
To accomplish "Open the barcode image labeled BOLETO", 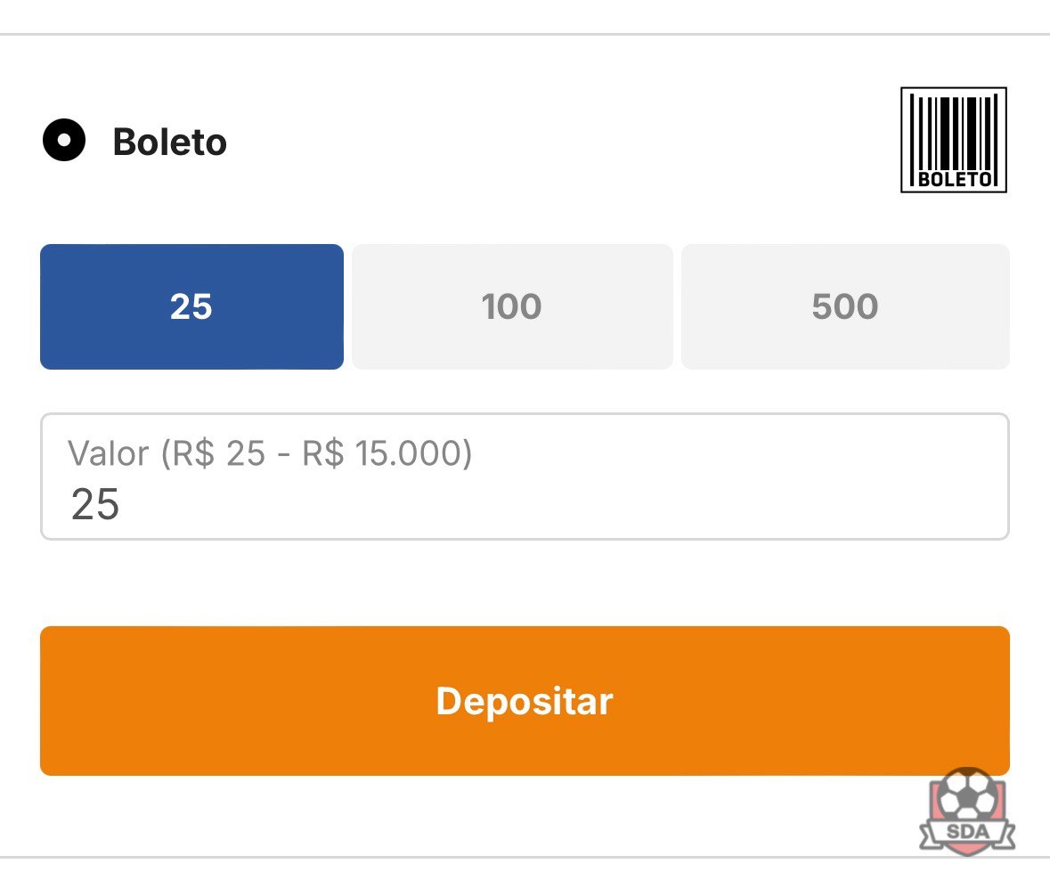I will pyautogui.click(x=954, y=140).
